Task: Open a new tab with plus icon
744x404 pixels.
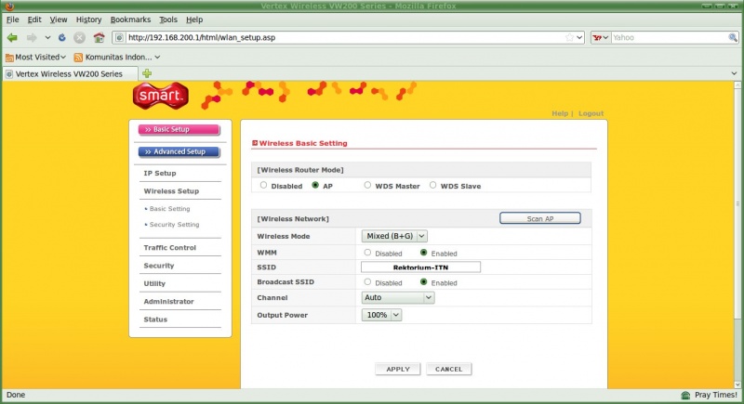Action: pos(147,73)
